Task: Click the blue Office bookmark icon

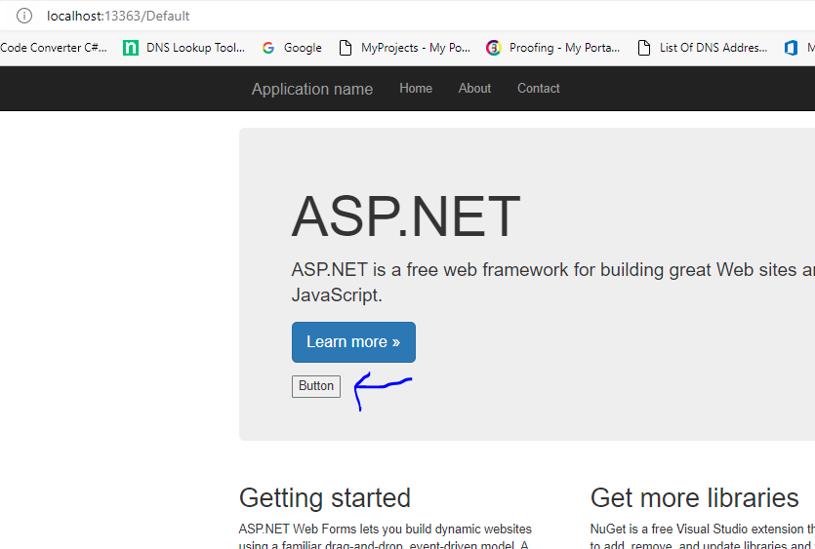Action: point(792,48)
